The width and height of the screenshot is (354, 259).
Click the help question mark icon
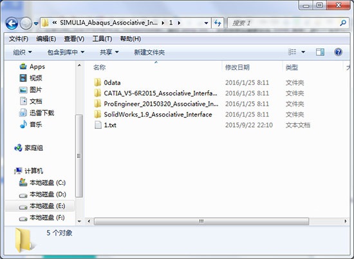[x=338, y=52]
